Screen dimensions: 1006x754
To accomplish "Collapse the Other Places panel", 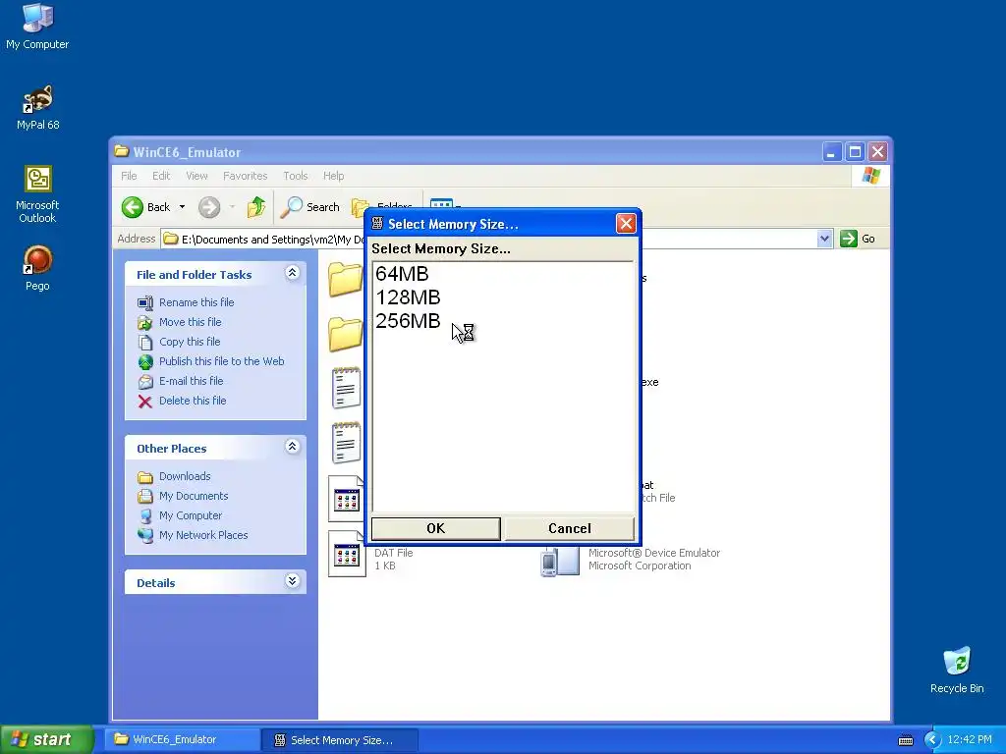I will (x=292, y=447).
